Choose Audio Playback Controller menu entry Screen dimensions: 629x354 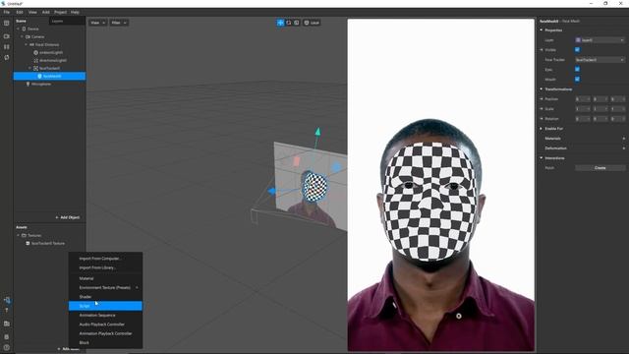(105, 324)
